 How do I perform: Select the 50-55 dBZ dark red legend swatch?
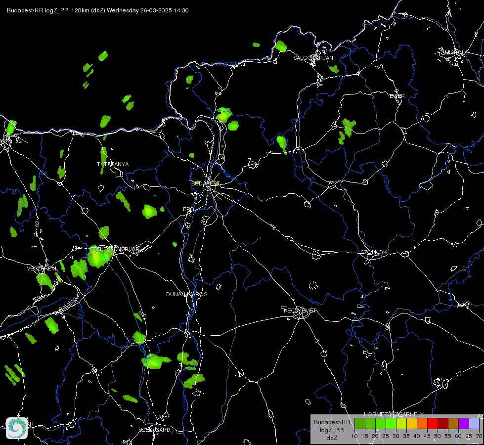click(443, 424)
